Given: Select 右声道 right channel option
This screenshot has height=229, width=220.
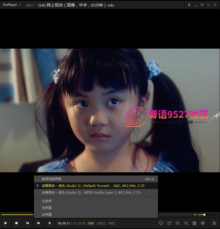Looking at the screenshot, I should tap(96, 214).
